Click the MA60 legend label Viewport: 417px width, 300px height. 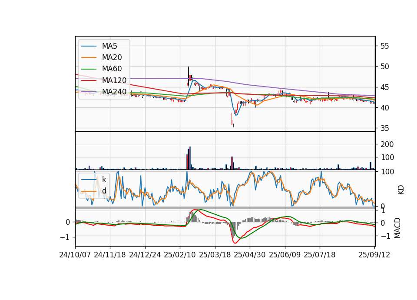coord(112,69)
